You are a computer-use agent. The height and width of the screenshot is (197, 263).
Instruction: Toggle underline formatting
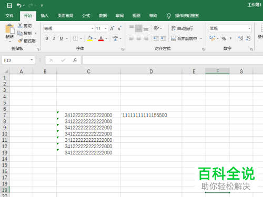click(x=61, y=38)
